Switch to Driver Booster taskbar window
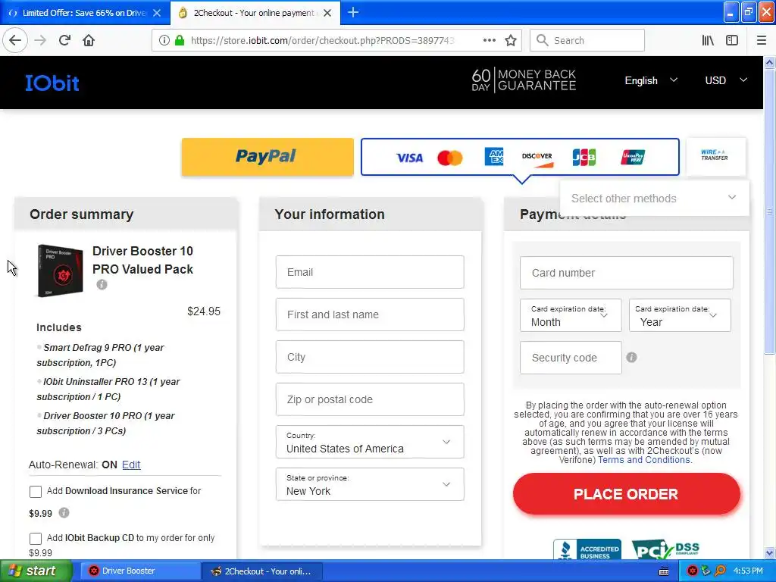 pyautogui.click(x=140, y=571)
